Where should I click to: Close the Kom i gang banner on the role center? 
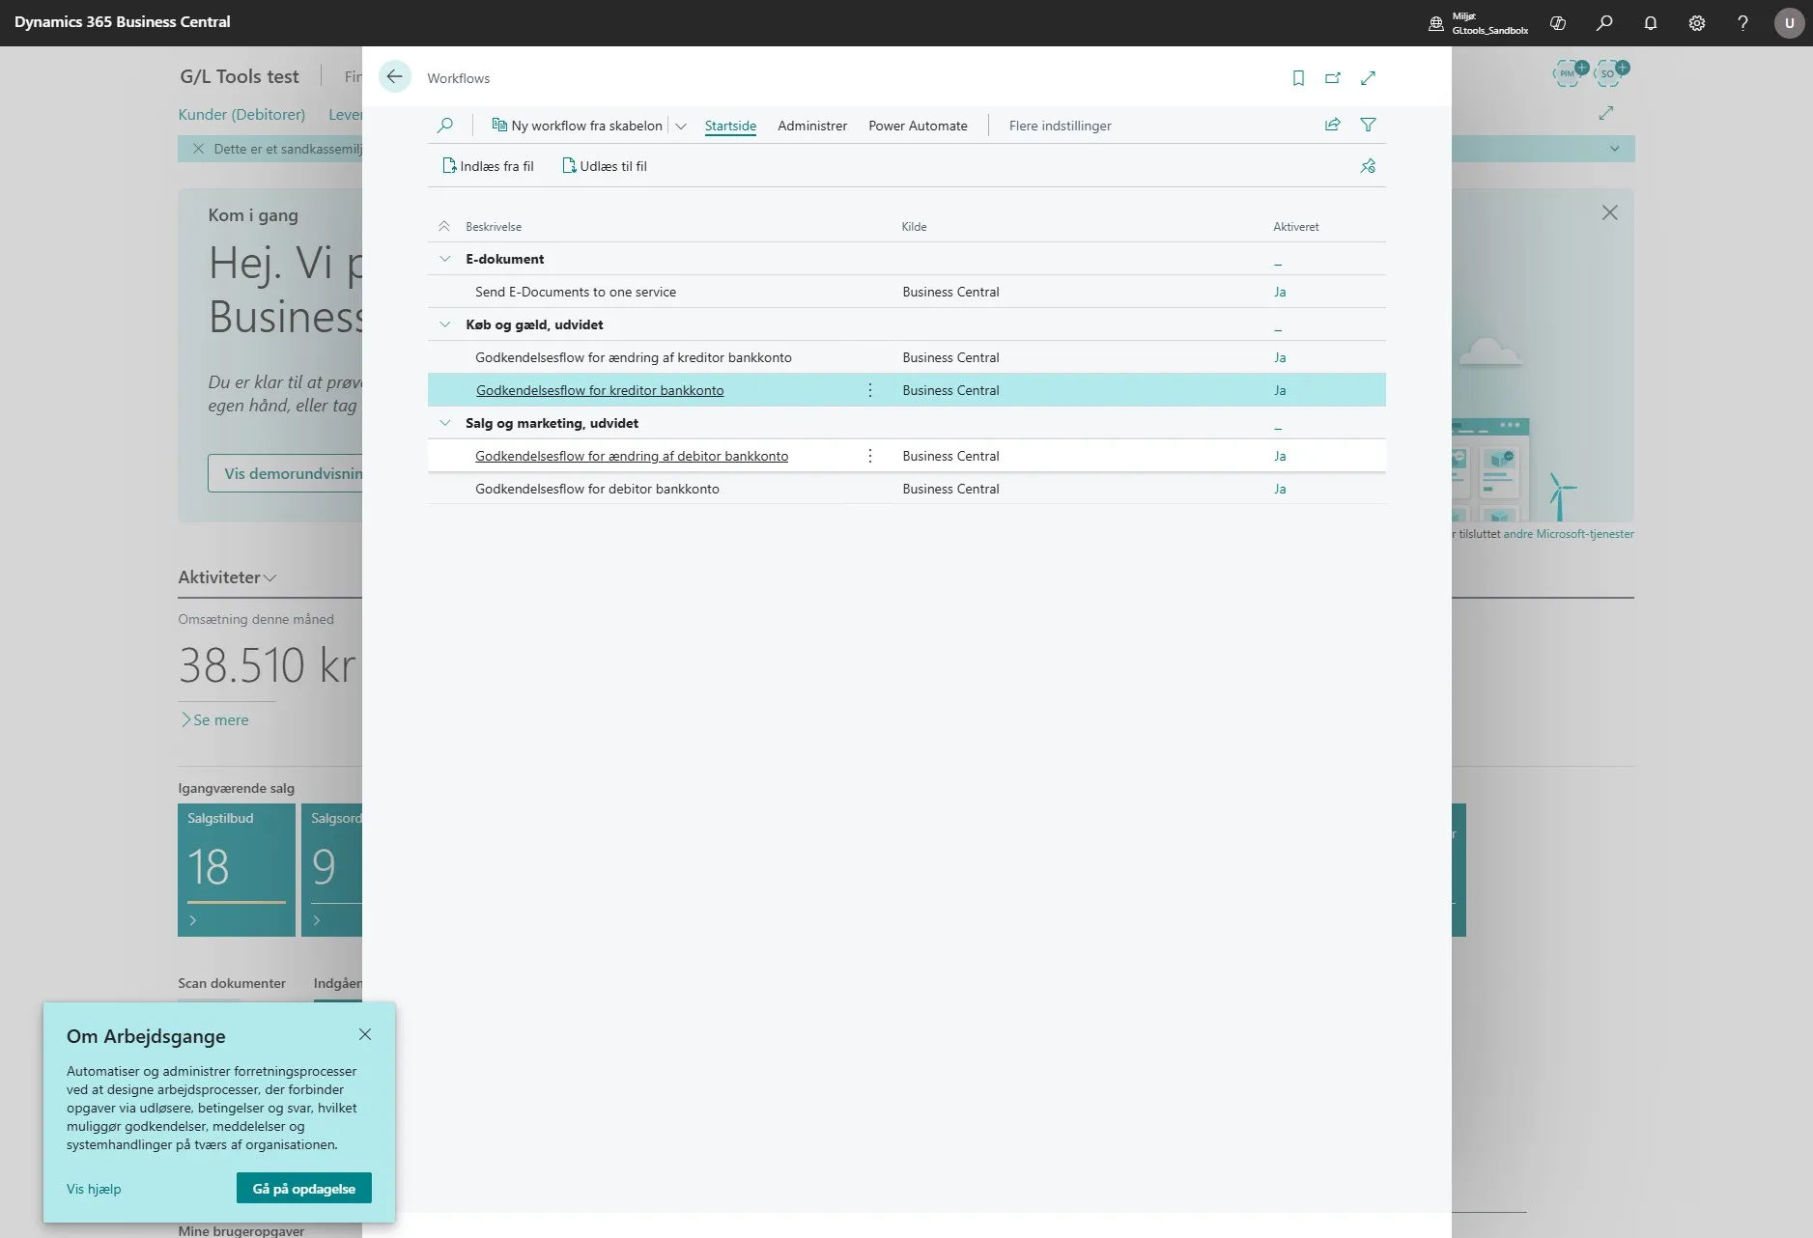click(1609, 212)
